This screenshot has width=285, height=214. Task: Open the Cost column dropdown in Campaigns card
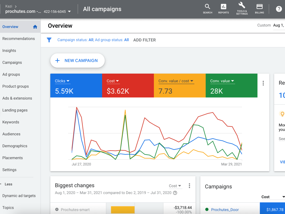[x=273, y=197]
